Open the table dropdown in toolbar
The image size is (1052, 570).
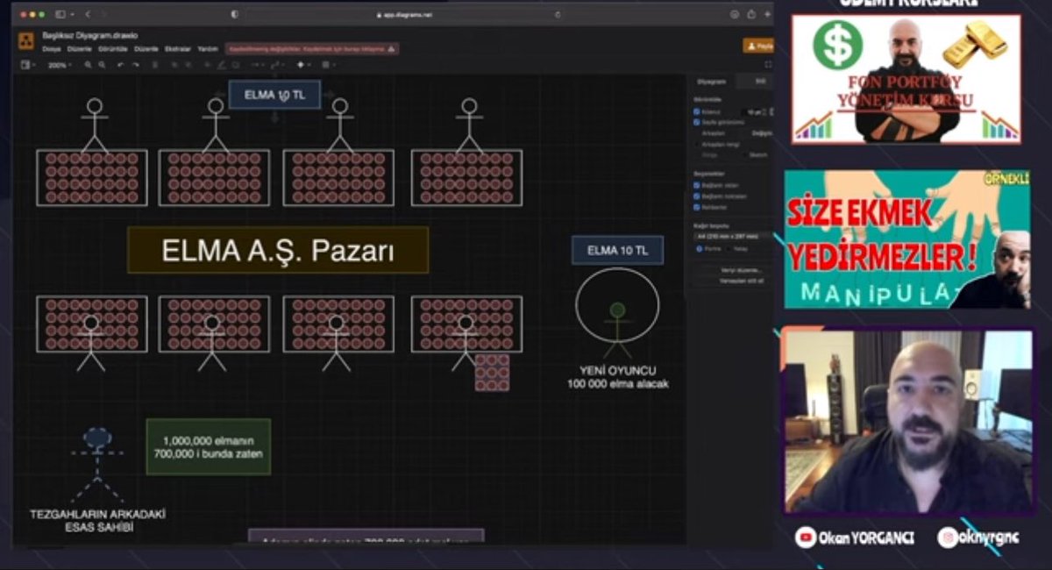328,65
